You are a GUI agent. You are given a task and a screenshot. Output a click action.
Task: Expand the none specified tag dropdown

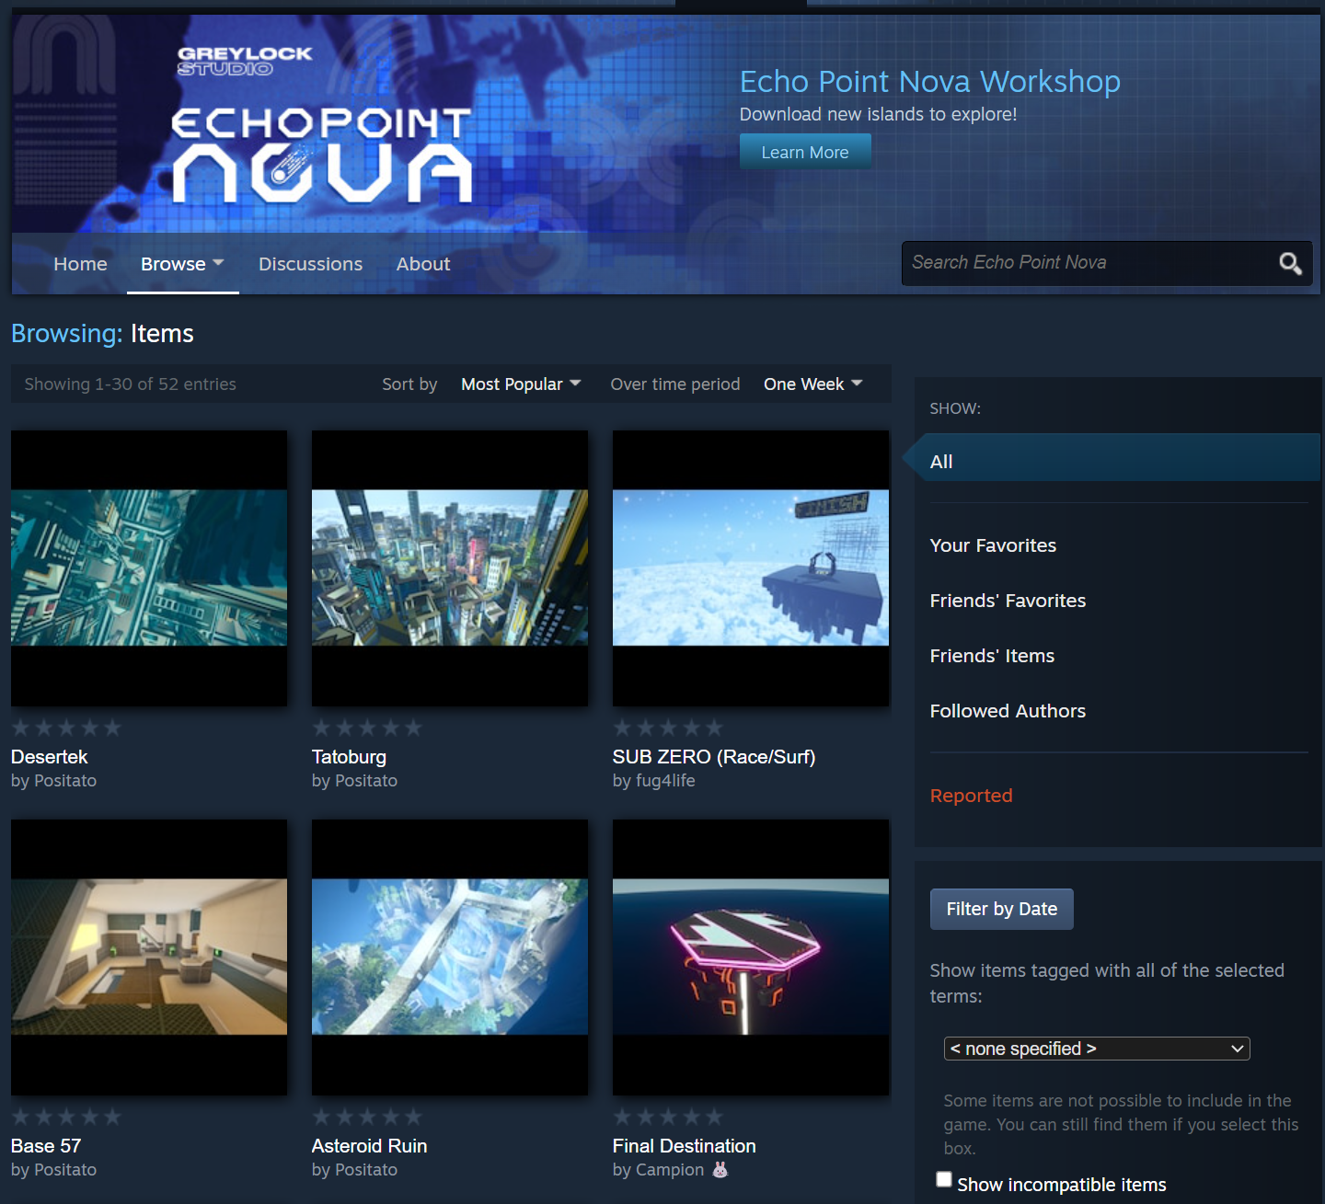coord(1097,1049)
